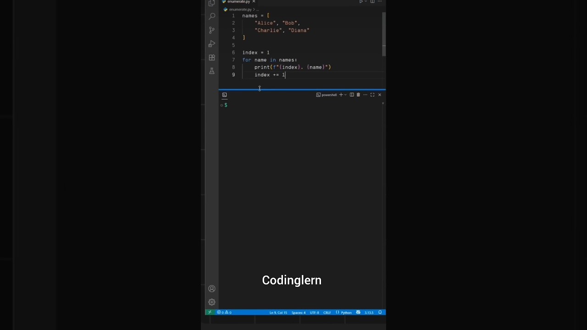Close the enumerate.py tab

254,2
